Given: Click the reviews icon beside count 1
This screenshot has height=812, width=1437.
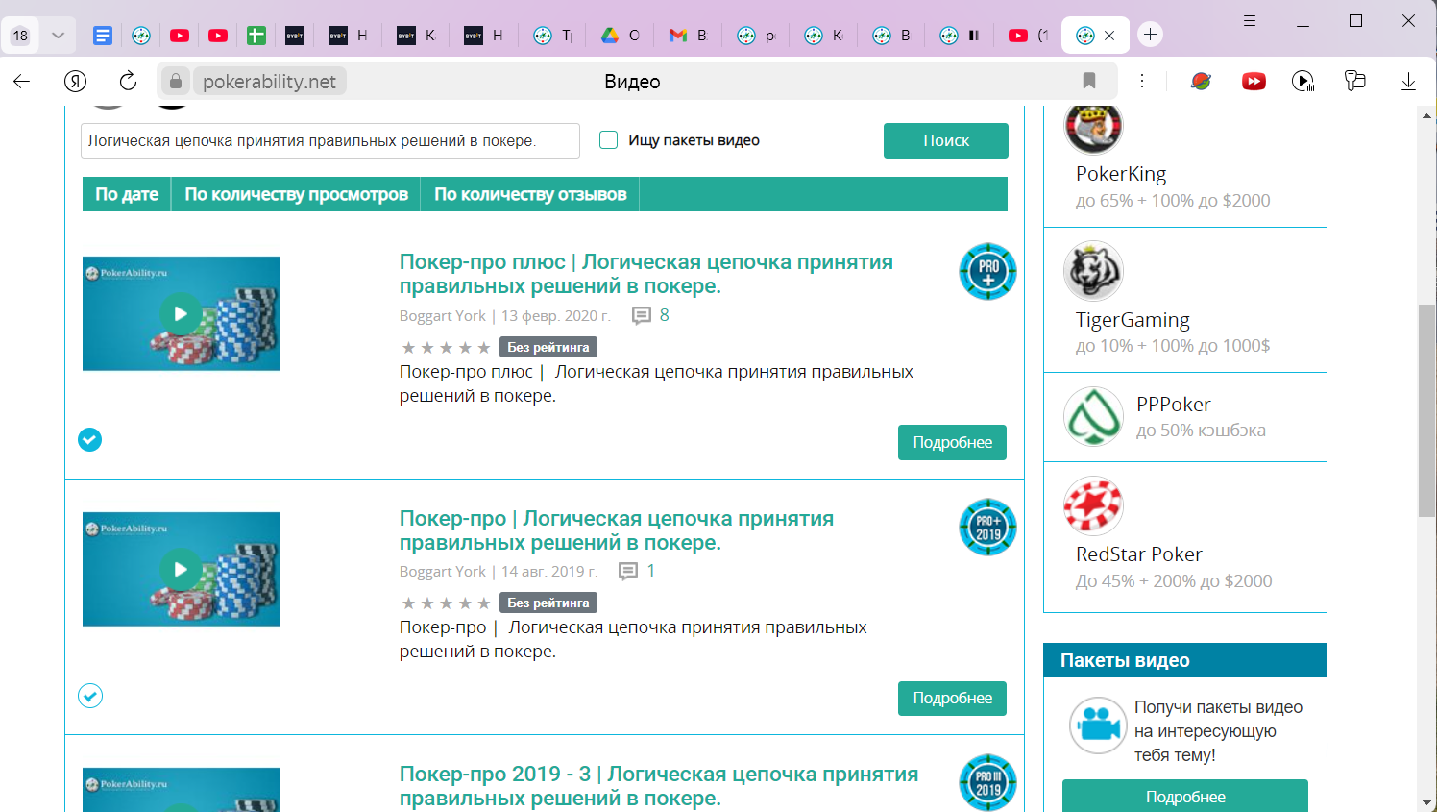Looking at the screenshot, I should point(627,571).
